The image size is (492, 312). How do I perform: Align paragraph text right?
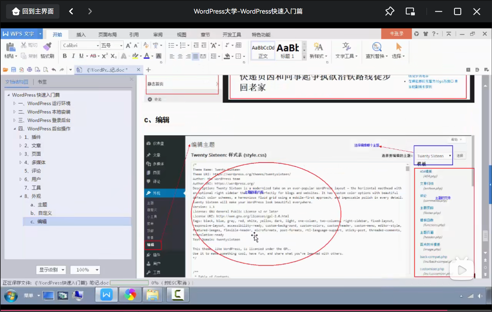(x=188, y=56)
